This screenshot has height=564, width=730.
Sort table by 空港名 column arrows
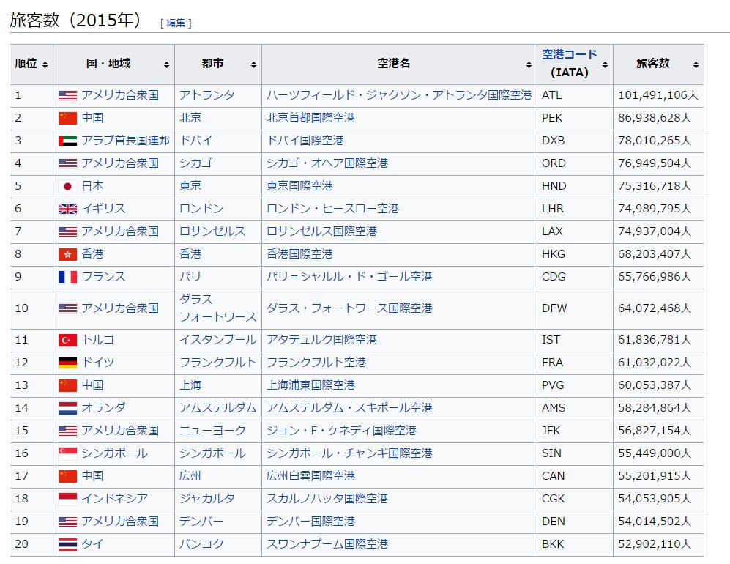coord(529,64)
